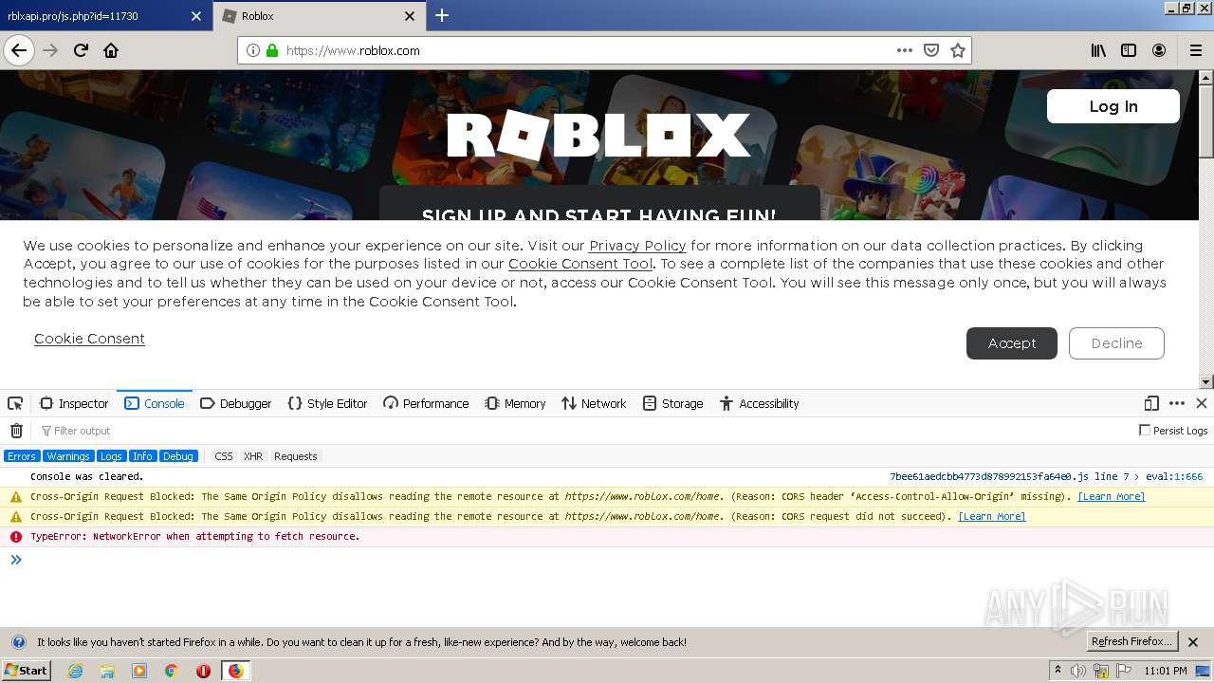
Task: Clear the web console with trash icon
Action: 16,431
